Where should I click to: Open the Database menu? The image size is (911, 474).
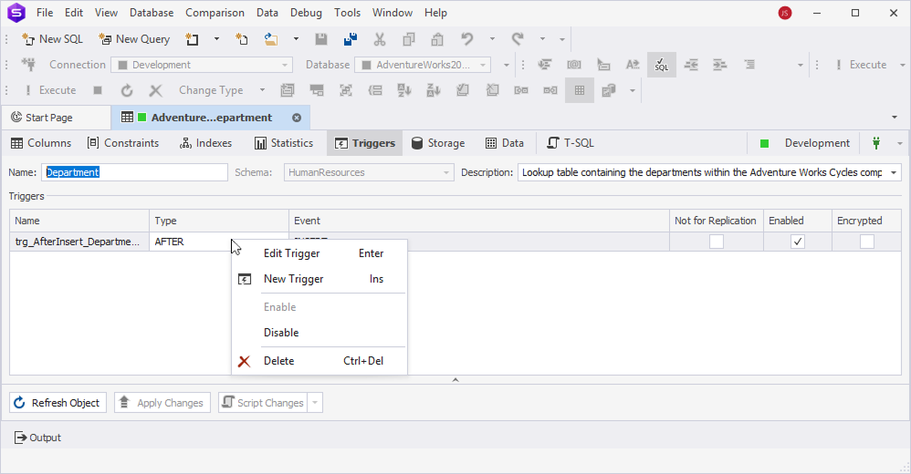151,13
